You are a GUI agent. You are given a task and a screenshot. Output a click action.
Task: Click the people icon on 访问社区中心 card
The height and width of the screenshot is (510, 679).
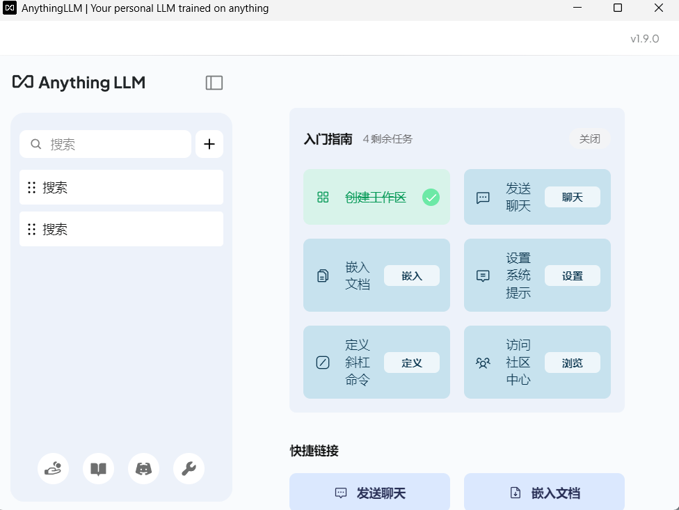pos(483,362)
